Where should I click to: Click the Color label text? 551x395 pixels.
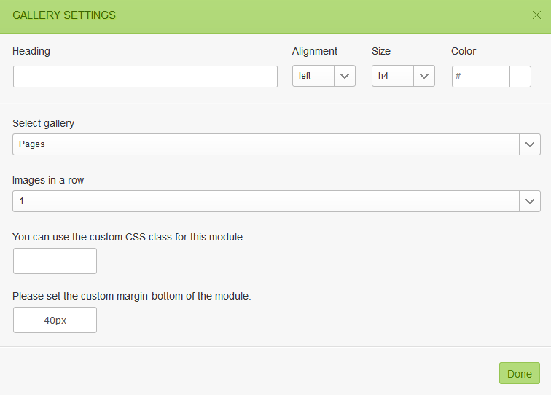pos(464,51)
